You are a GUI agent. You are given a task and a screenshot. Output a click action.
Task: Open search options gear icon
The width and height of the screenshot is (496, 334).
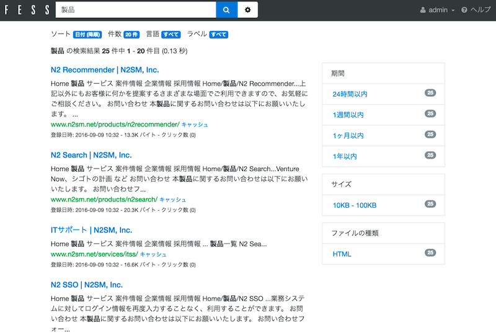click(248, 10)
